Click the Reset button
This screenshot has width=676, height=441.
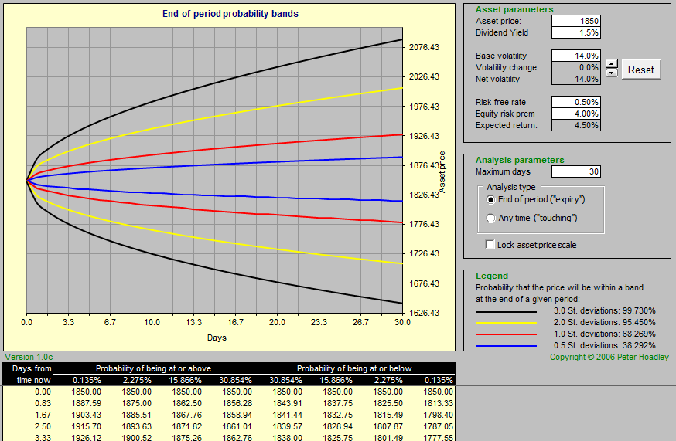640,70
